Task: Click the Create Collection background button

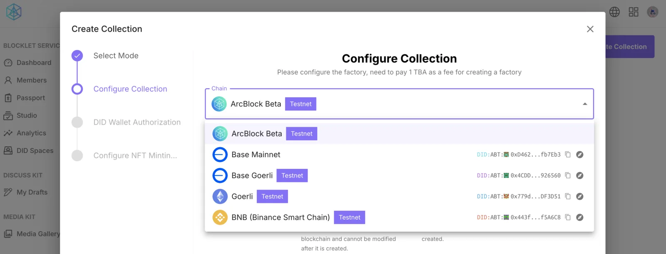Action: [630, 47]
